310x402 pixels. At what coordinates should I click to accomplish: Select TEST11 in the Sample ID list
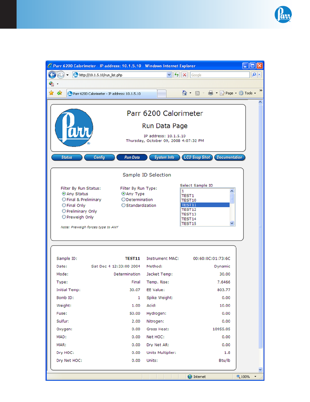(x=205, y=205)
